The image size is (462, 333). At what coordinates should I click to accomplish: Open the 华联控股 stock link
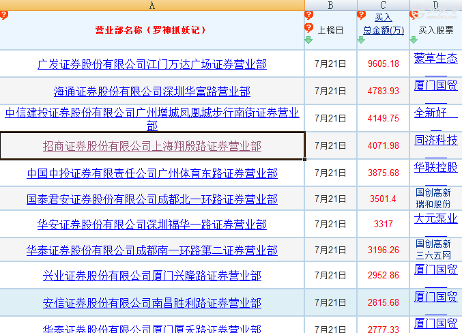(436, 167)
